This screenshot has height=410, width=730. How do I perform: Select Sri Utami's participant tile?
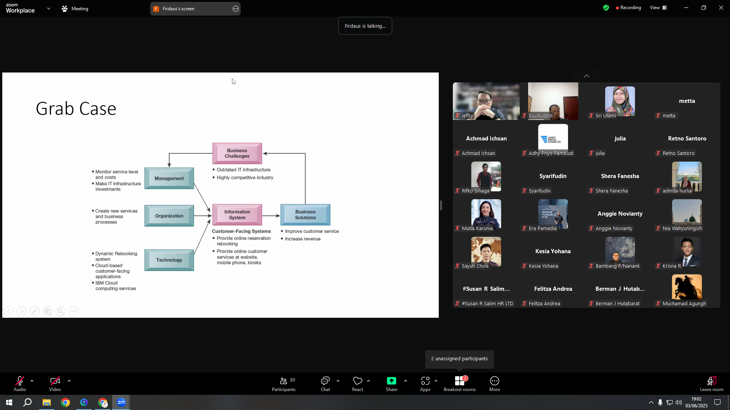tap(620, 101)
